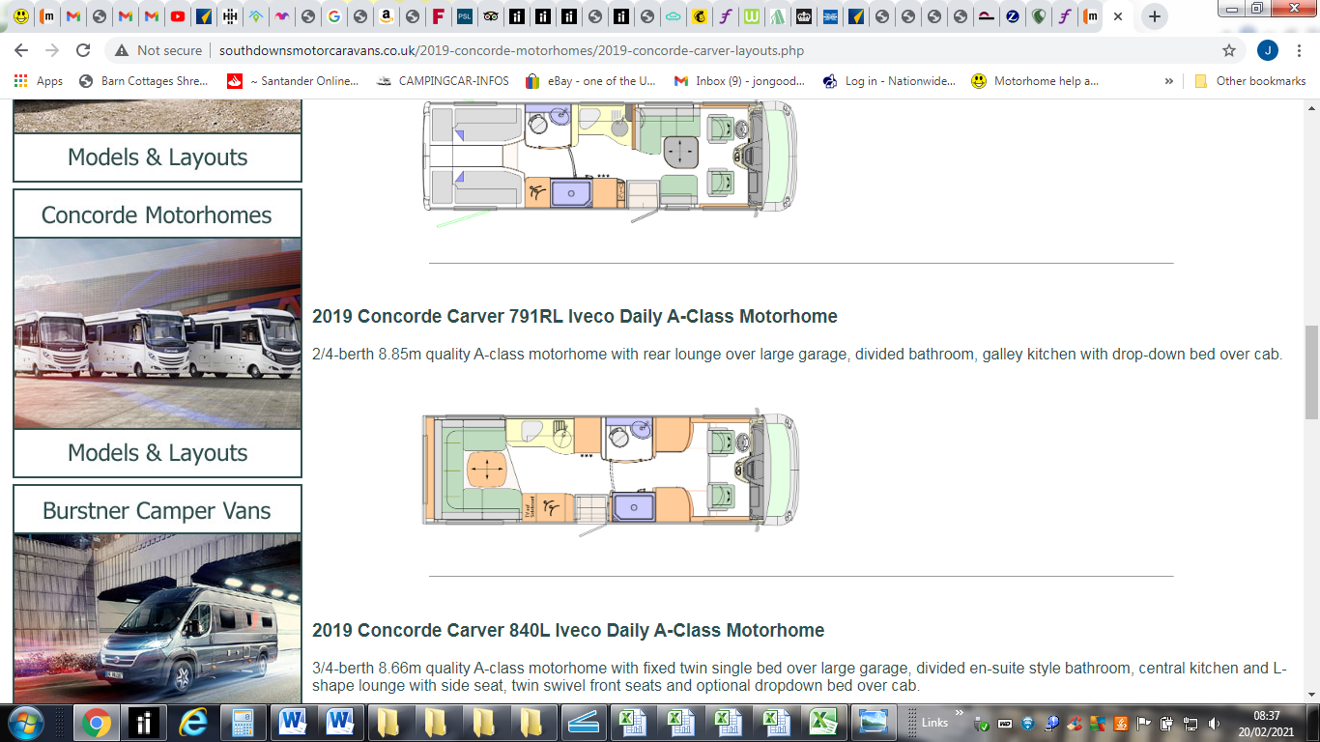Switch to the Google tab
The height and width of the screenshot is (742, 1320).
(x=333, y=16)
